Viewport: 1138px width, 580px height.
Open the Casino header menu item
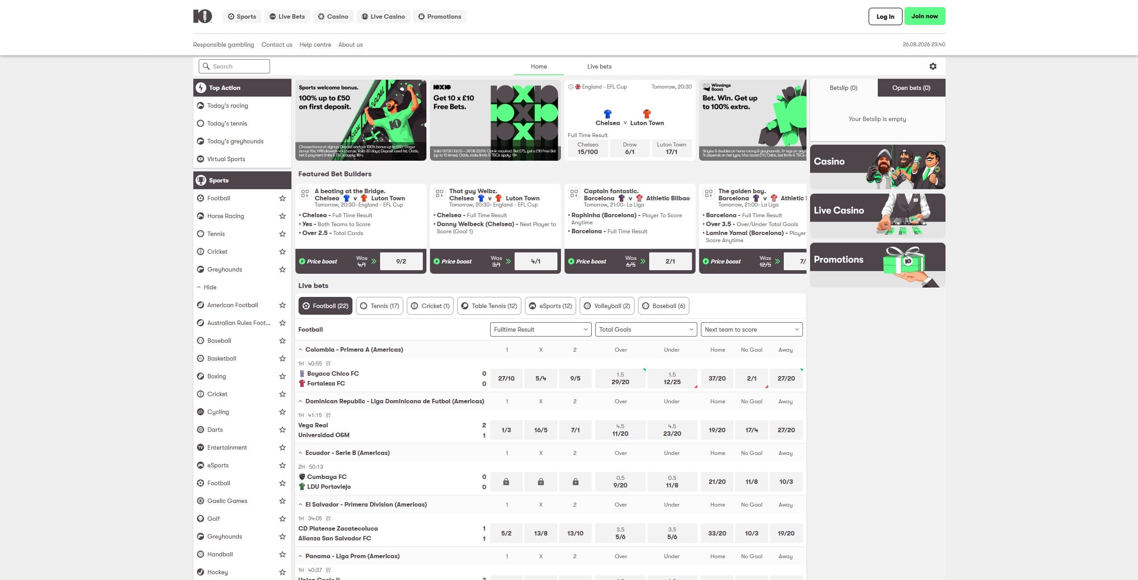pos(333,16)
